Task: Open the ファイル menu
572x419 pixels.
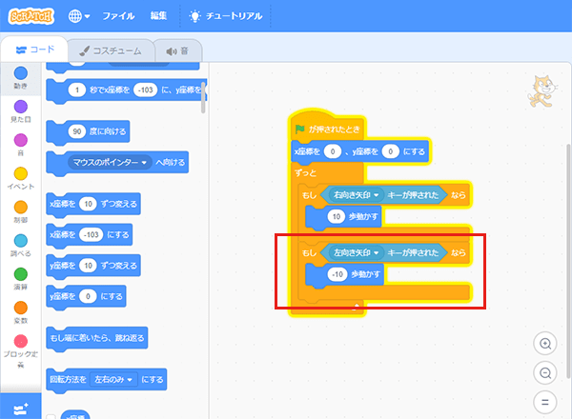Action: tap(118, 16)
